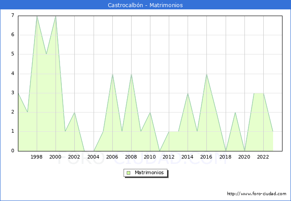Click the x-axis label 1998

click(36, 157)
